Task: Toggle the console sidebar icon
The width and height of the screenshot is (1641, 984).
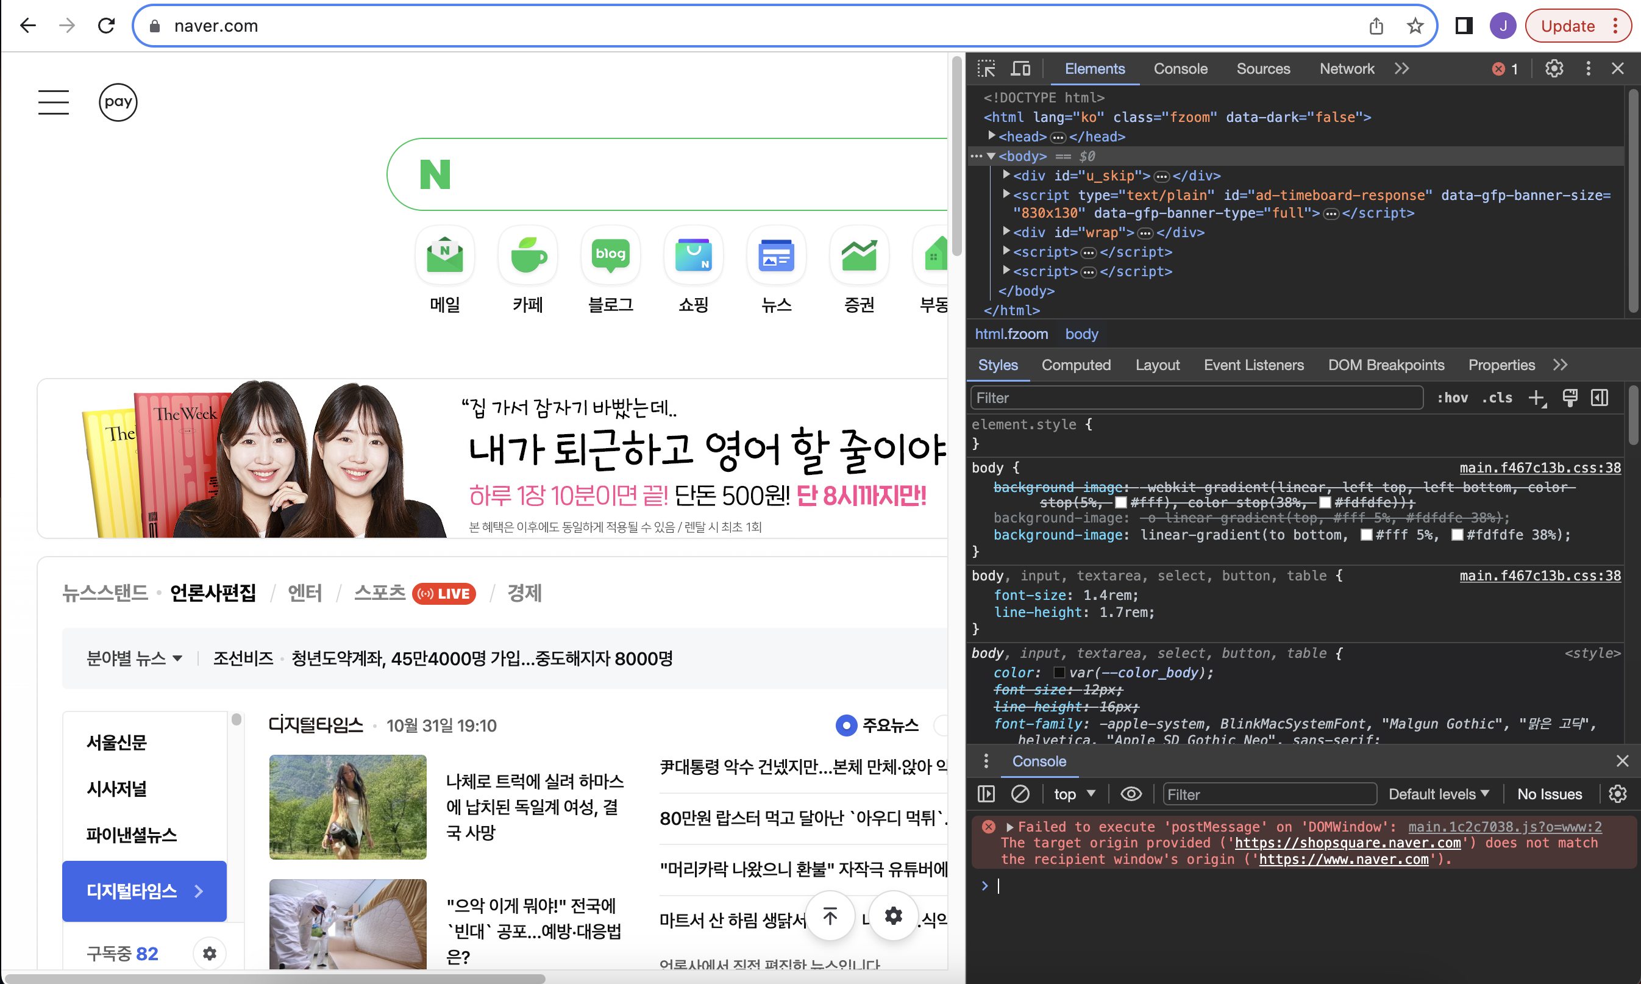Action: (986, 794)
